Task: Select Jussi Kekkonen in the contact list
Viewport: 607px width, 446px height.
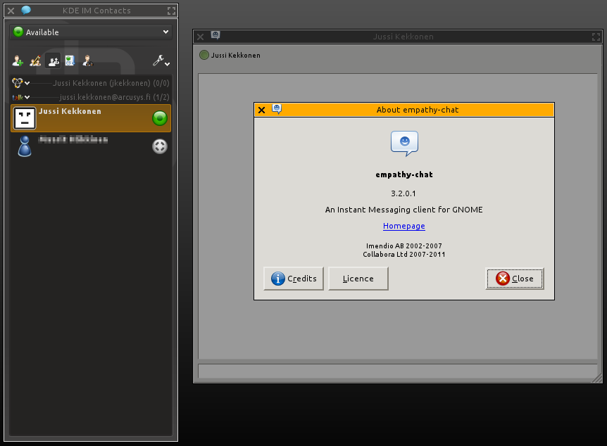Action: [91, 118]
